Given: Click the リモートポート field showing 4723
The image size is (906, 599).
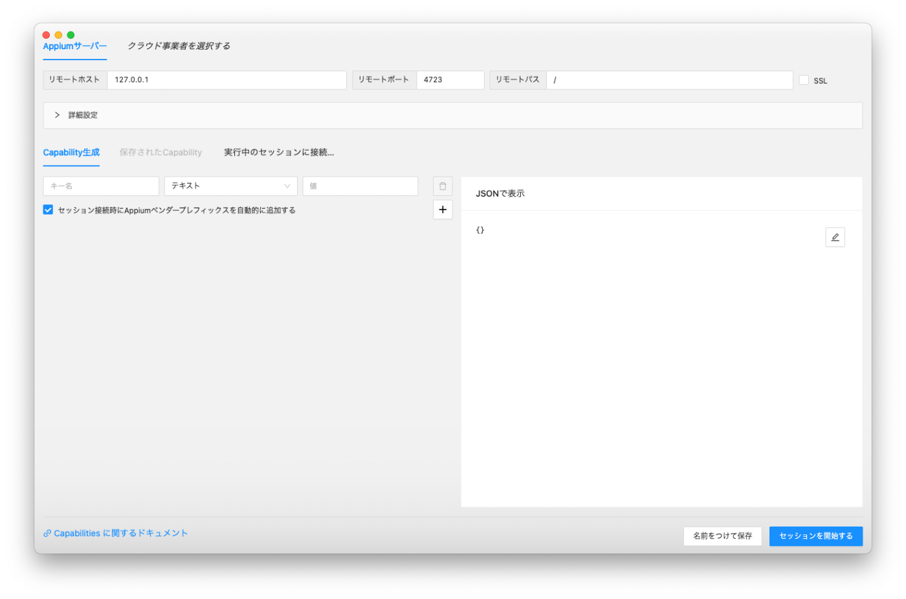Looking at the screenshot, I should [x=450, y=80].
